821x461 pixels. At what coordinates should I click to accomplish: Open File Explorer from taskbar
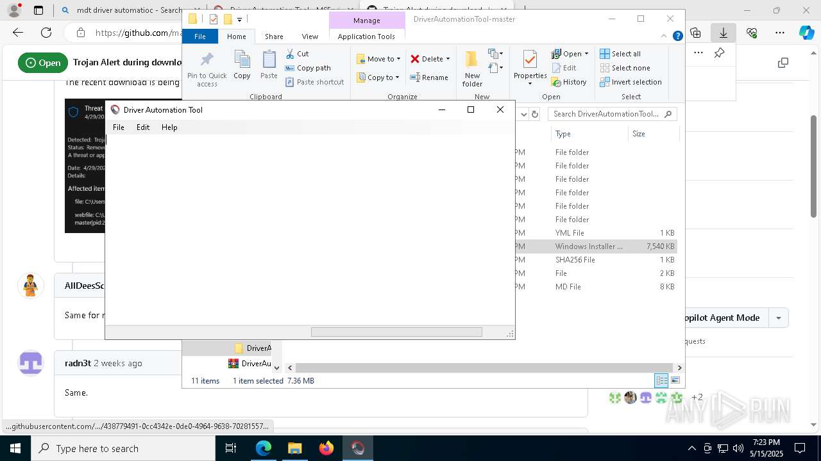tap(295, 448)
